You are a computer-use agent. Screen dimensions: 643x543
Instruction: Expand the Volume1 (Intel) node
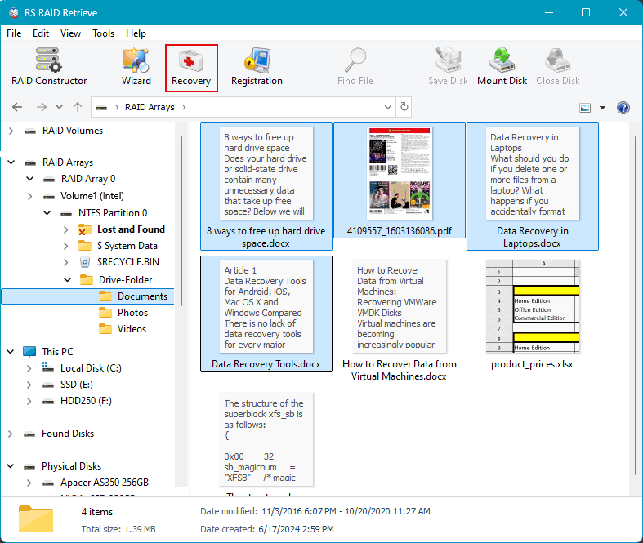point(29,196)
